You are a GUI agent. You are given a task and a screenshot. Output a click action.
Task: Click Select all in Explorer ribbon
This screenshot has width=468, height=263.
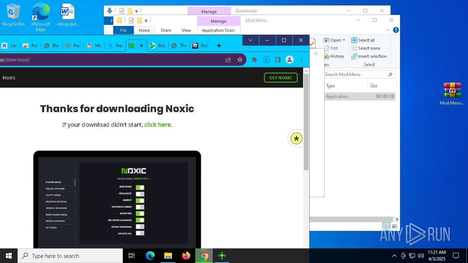tap(363, 40)
